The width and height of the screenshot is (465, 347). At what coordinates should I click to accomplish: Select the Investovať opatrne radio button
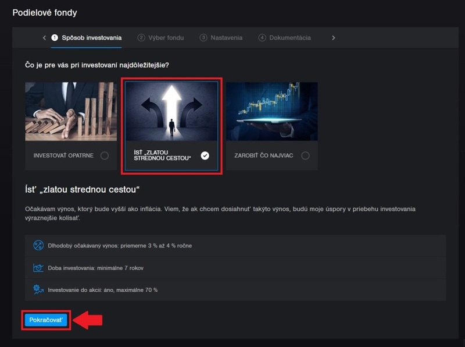click(x=104, y=155)
